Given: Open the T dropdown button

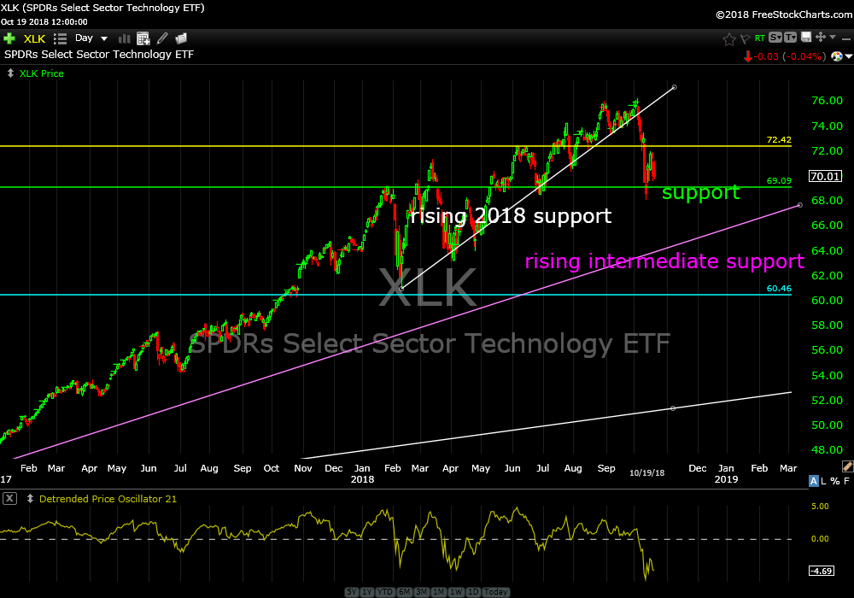Looking at the screenshot, I should coord(790,38).
